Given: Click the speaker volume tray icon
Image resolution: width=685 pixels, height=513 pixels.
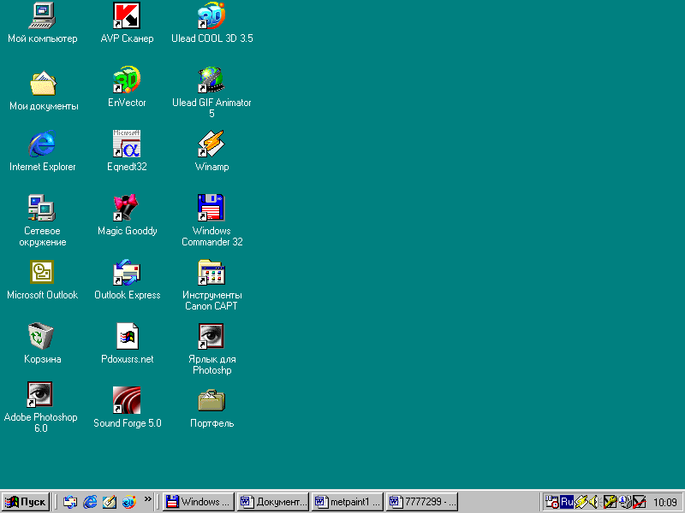Looking at the screenshot, I should [x=593, y=502].
